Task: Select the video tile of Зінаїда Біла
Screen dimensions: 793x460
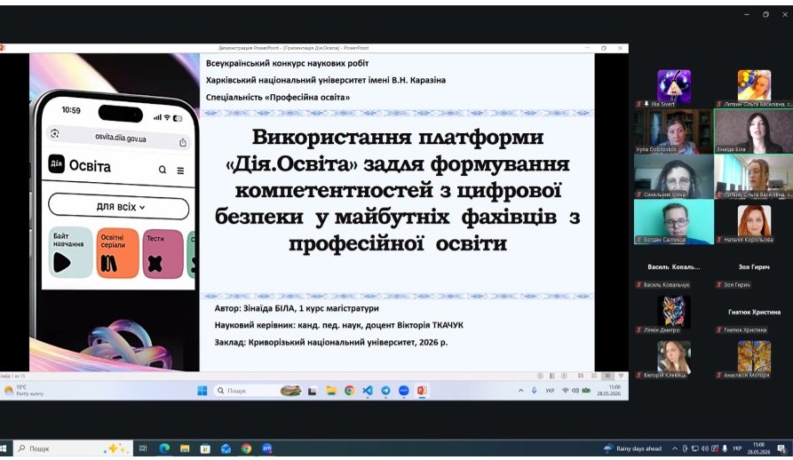Action: click(753, 131)
